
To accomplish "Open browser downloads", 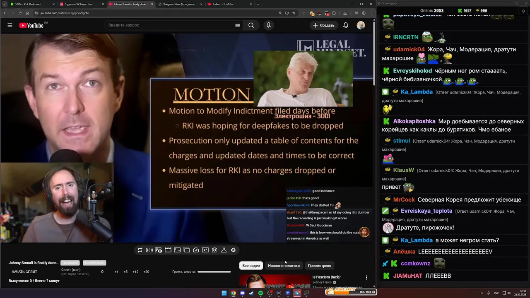I will 345,13.
